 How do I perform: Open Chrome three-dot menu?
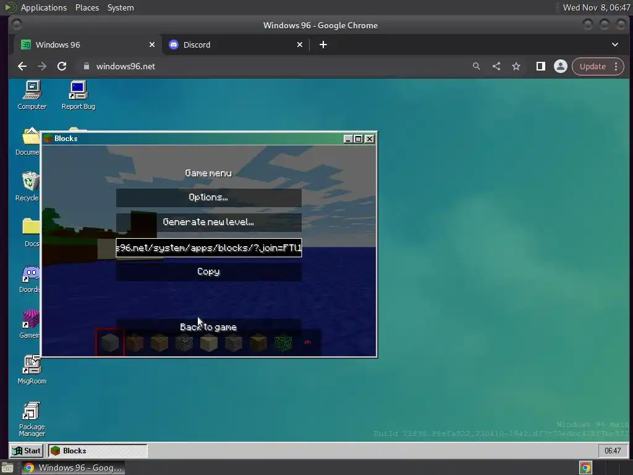616,66
